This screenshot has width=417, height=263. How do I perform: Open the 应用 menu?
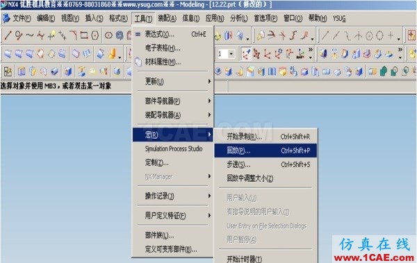[215, 18]
